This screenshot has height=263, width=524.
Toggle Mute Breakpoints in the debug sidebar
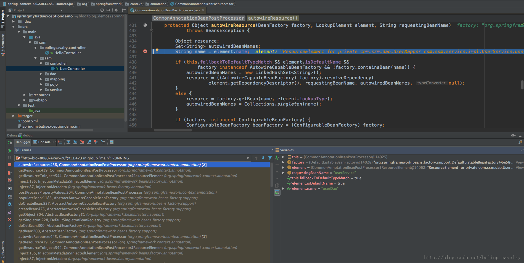10,180
